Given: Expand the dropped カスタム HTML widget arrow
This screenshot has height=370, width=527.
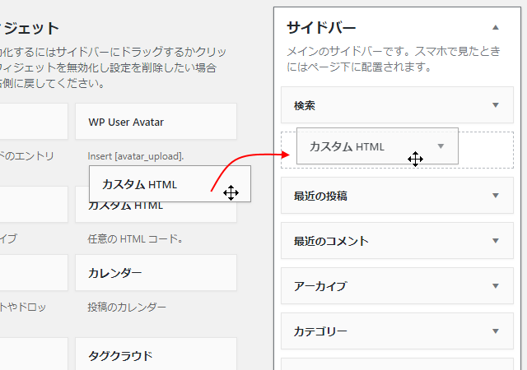Looking at the screenshot, I should click(441, 146).
